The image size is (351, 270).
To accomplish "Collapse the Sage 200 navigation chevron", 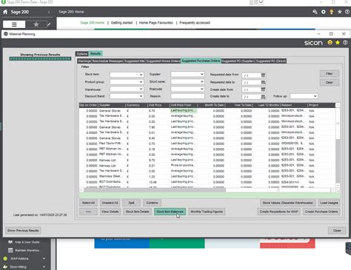I will tap(49, 12).
